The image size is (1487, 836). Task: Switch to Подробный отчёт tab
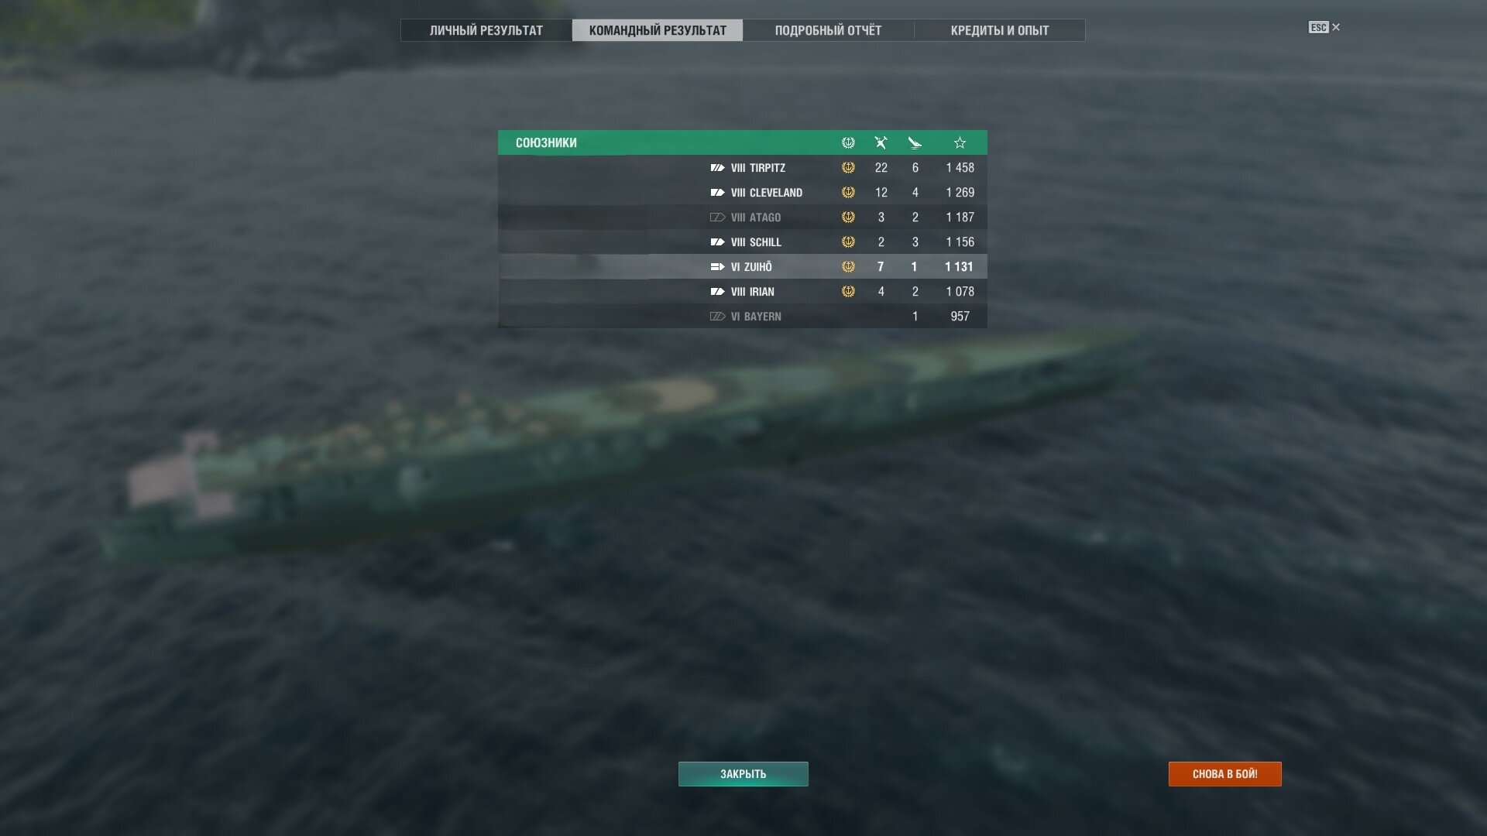coord(828,30)
